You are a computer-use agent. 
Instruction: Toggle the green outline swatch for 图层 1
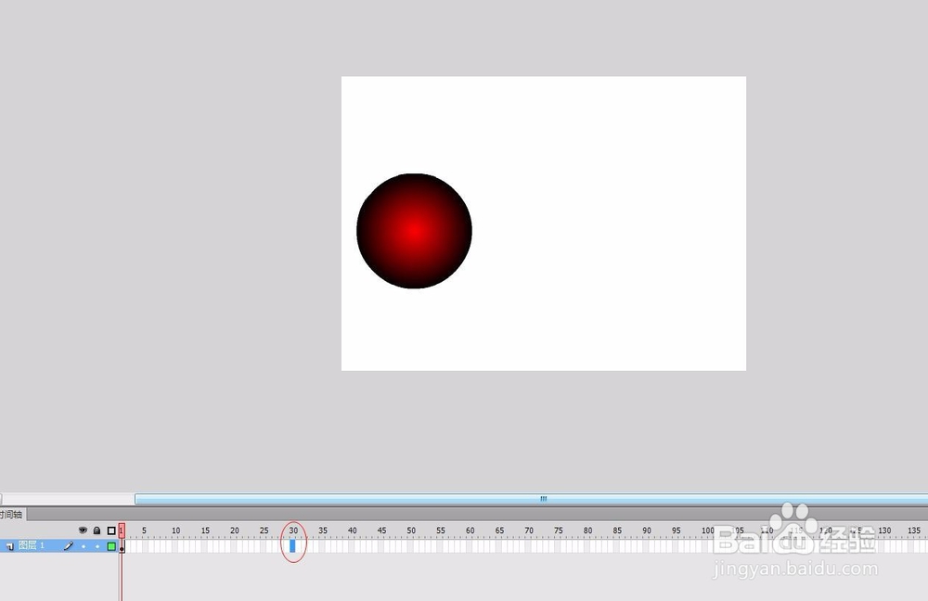[111, 546]
